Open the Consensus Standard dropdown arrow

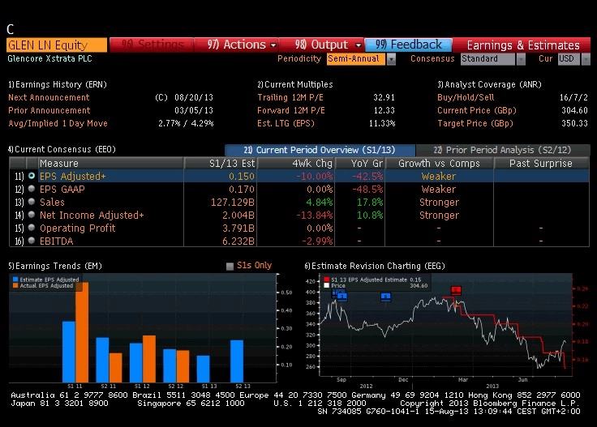[521, 59]
